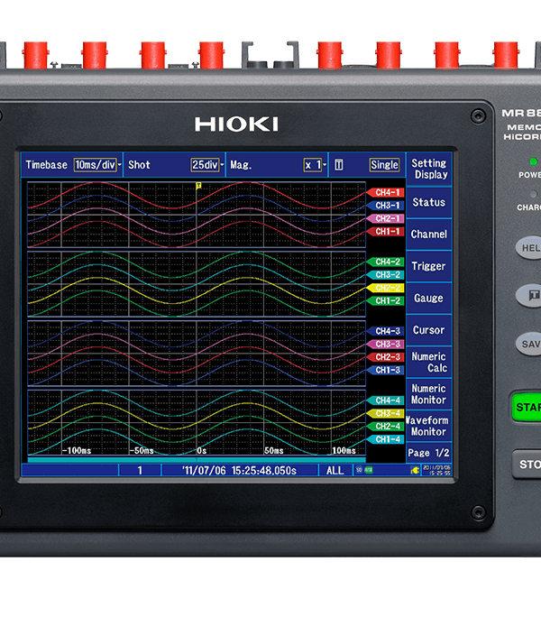The image size is (541, 626).
Task: Click the green POWER indicator LED
Action: pos(533,161)
